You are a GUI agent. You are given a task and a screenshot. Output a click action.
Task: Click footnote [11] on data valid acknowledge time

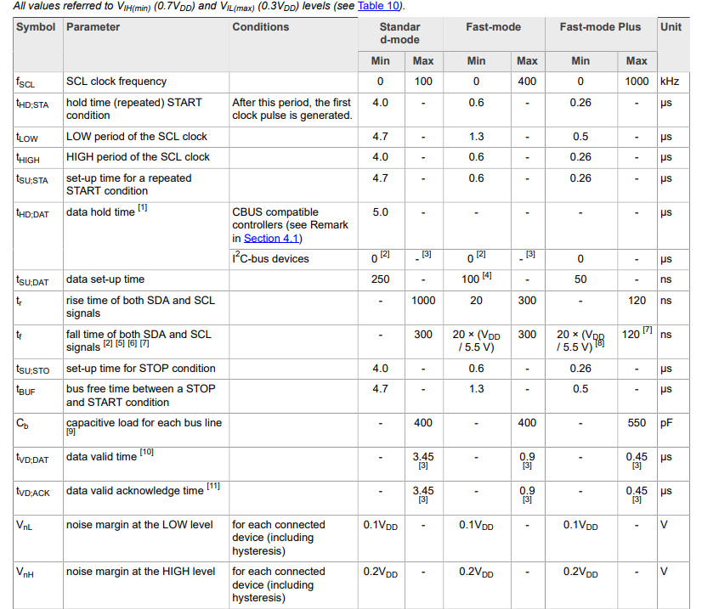(213, 487)
